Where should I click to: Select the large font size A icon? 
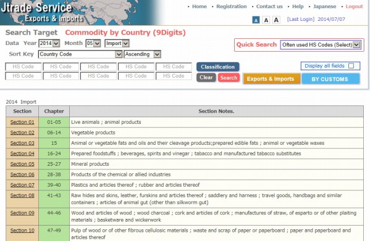(276, 20)
